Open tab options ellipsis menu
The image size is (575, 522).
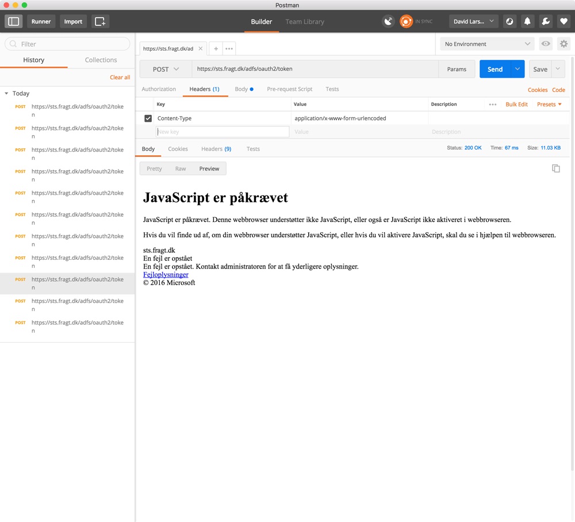pyautogui.click(x=229, y=48)
